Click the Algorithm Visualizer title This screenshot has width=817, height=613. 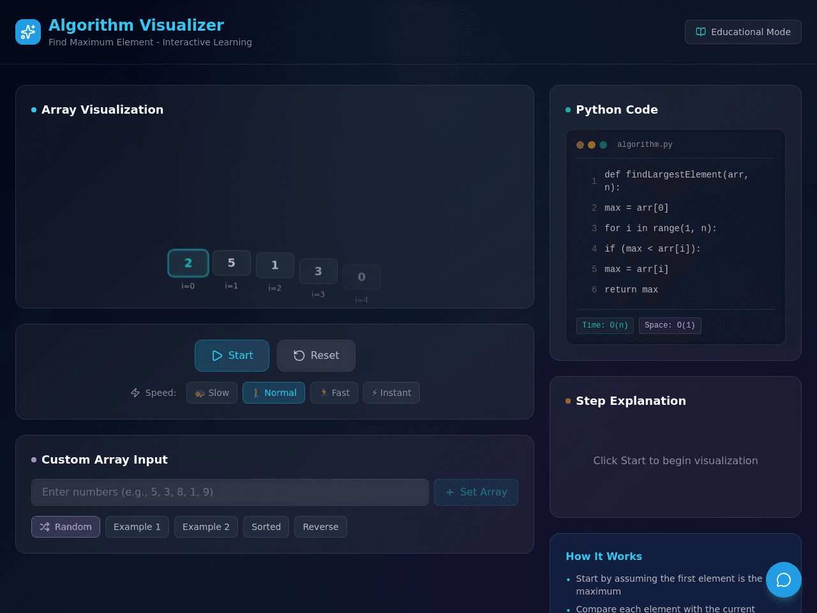click(x=136, y=25)
